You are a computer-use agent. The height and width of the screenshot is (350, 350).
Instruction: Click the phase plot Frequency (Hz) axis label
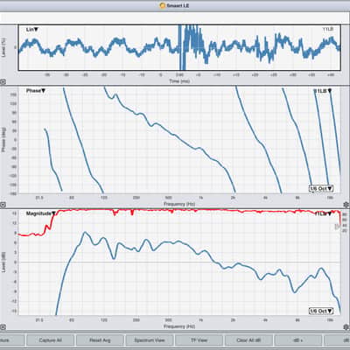179,204
